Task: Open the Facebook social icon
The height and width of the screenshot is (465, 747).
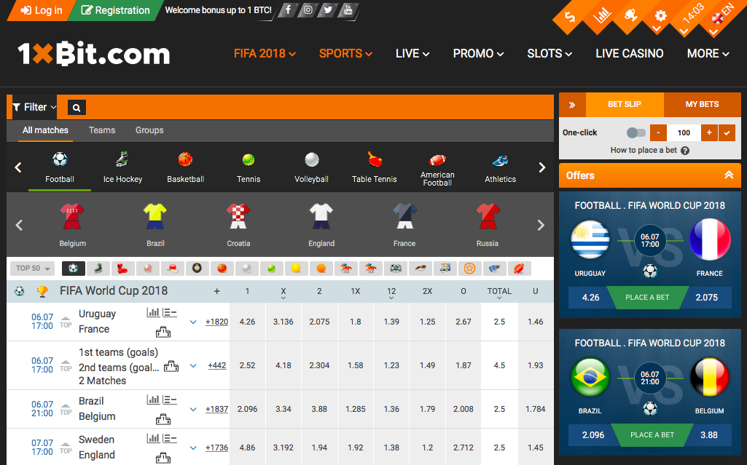Action: [288, 10]
